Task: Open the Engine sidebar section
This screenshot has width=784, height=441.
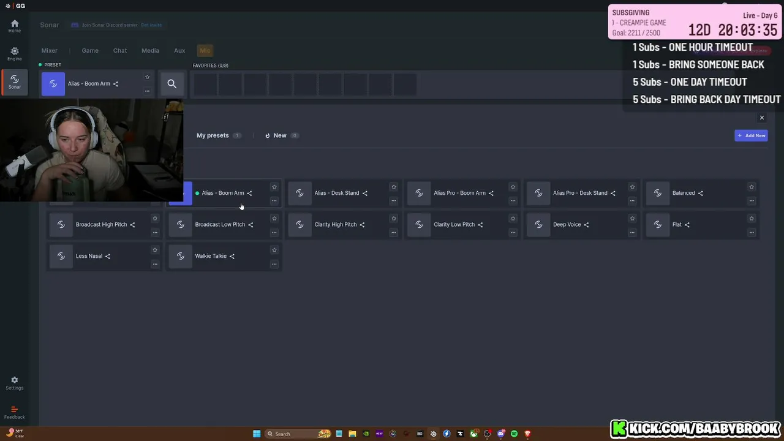Action: [14, 54]
